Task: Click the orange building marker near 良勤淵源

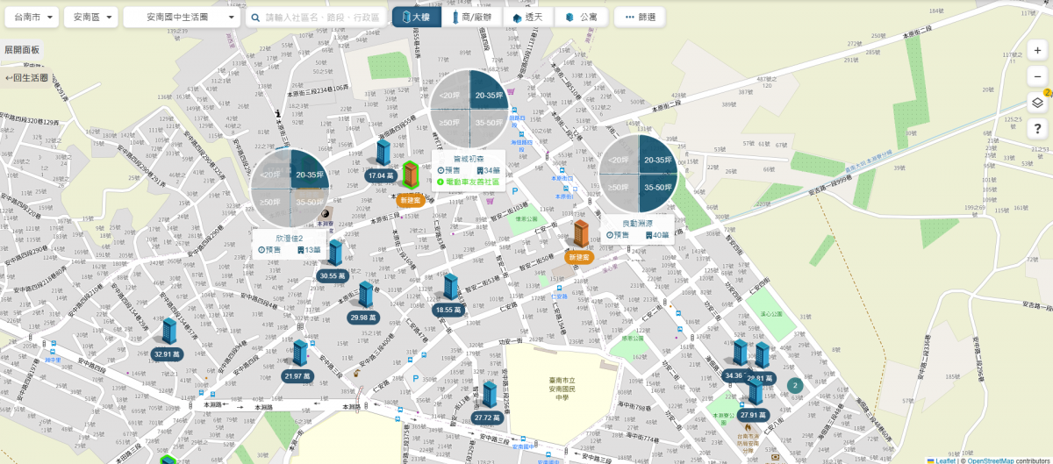Action: click(581, 234)
